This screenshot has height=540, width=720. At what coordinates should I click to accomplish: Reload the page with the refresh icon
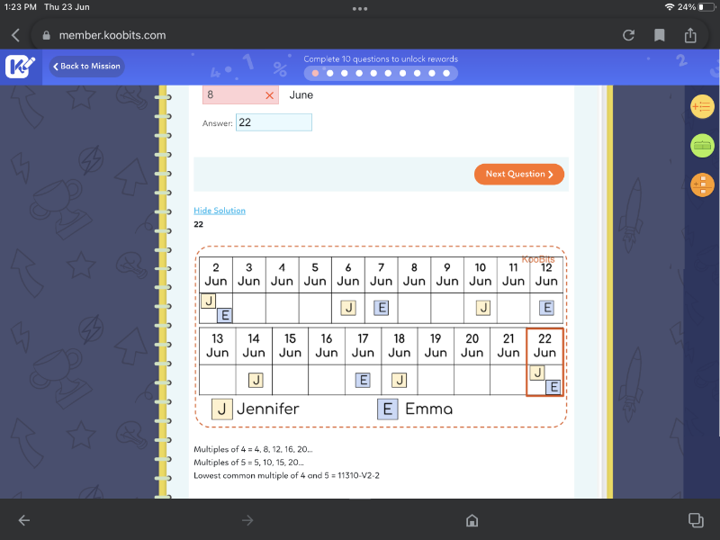click(628, 35)
